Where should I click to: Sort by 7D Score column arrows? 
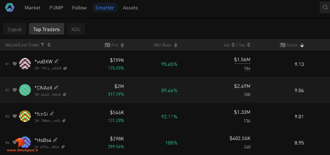coord(302,45)
